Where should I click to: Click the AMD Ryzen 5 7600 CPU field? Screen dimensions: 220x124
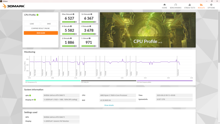(118, 95)
